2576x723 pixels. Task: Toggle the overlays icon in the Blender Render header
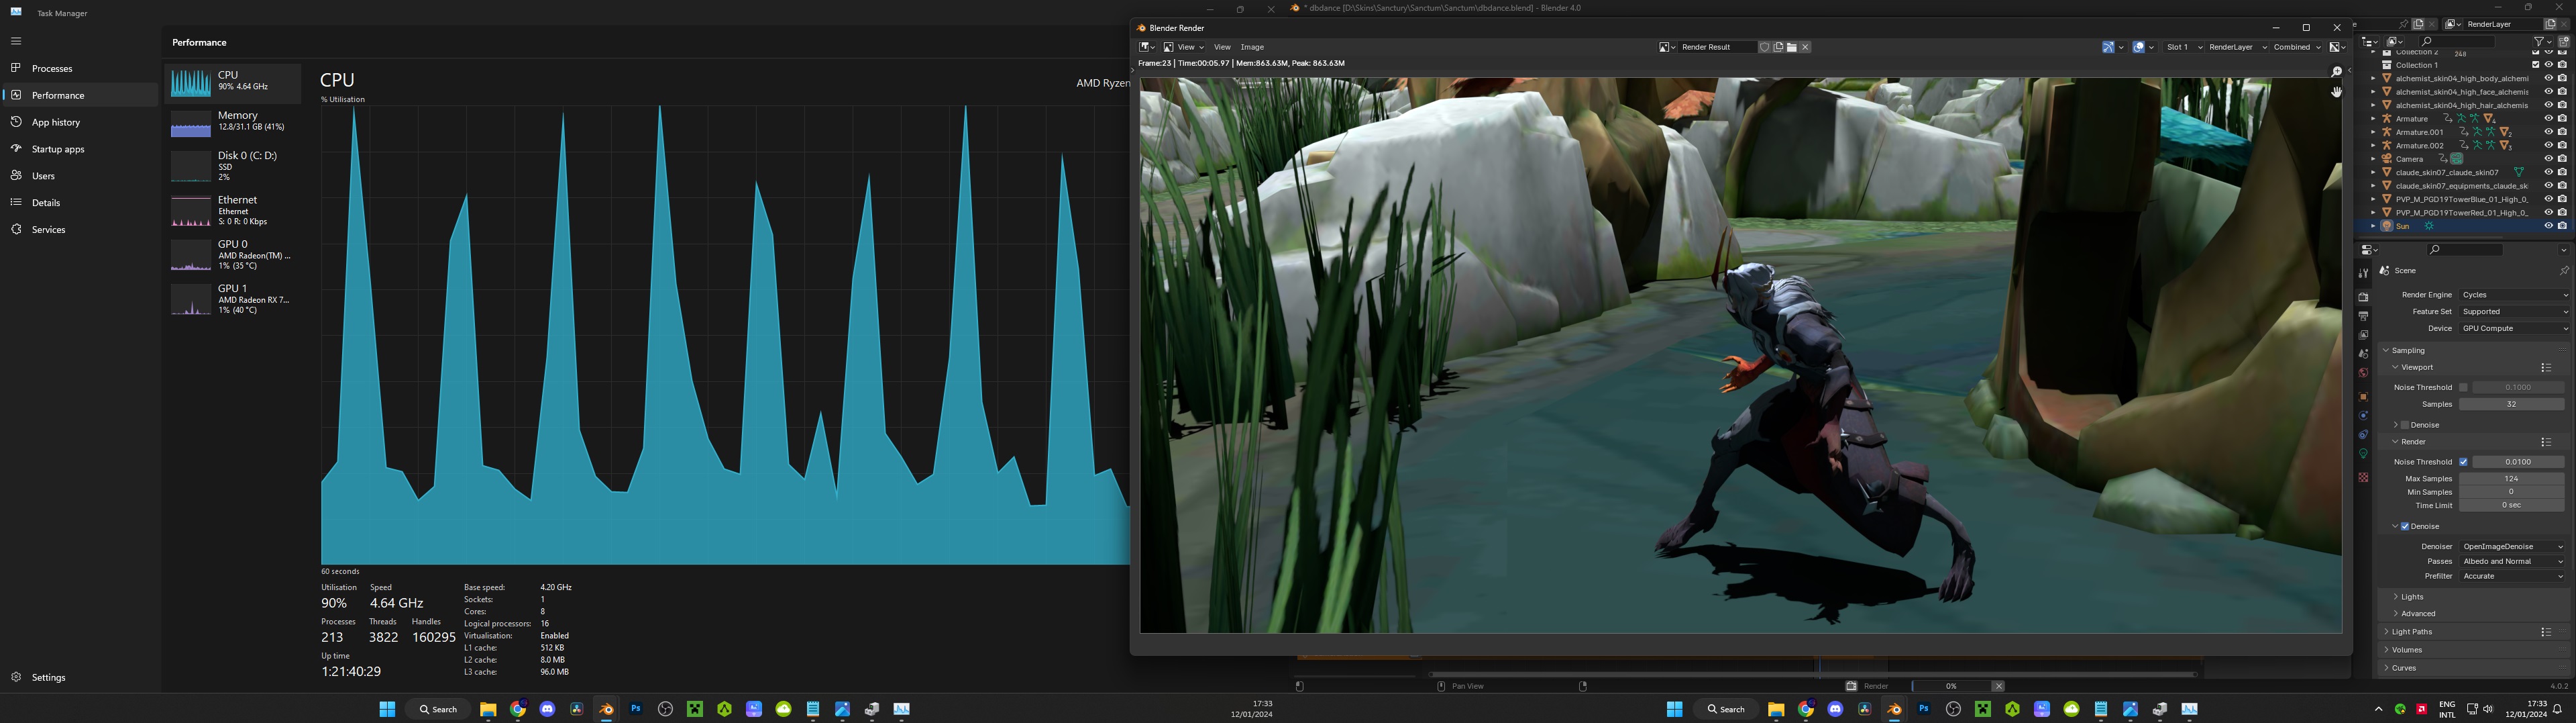pos(2138,47)
